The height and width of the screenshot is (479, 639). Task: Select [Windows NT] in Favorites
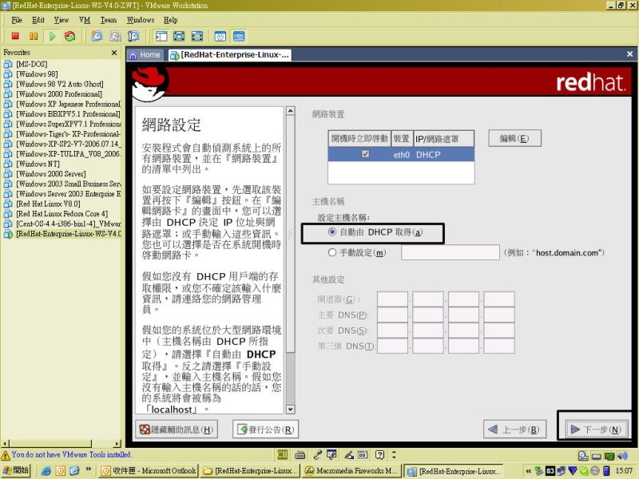38,164
